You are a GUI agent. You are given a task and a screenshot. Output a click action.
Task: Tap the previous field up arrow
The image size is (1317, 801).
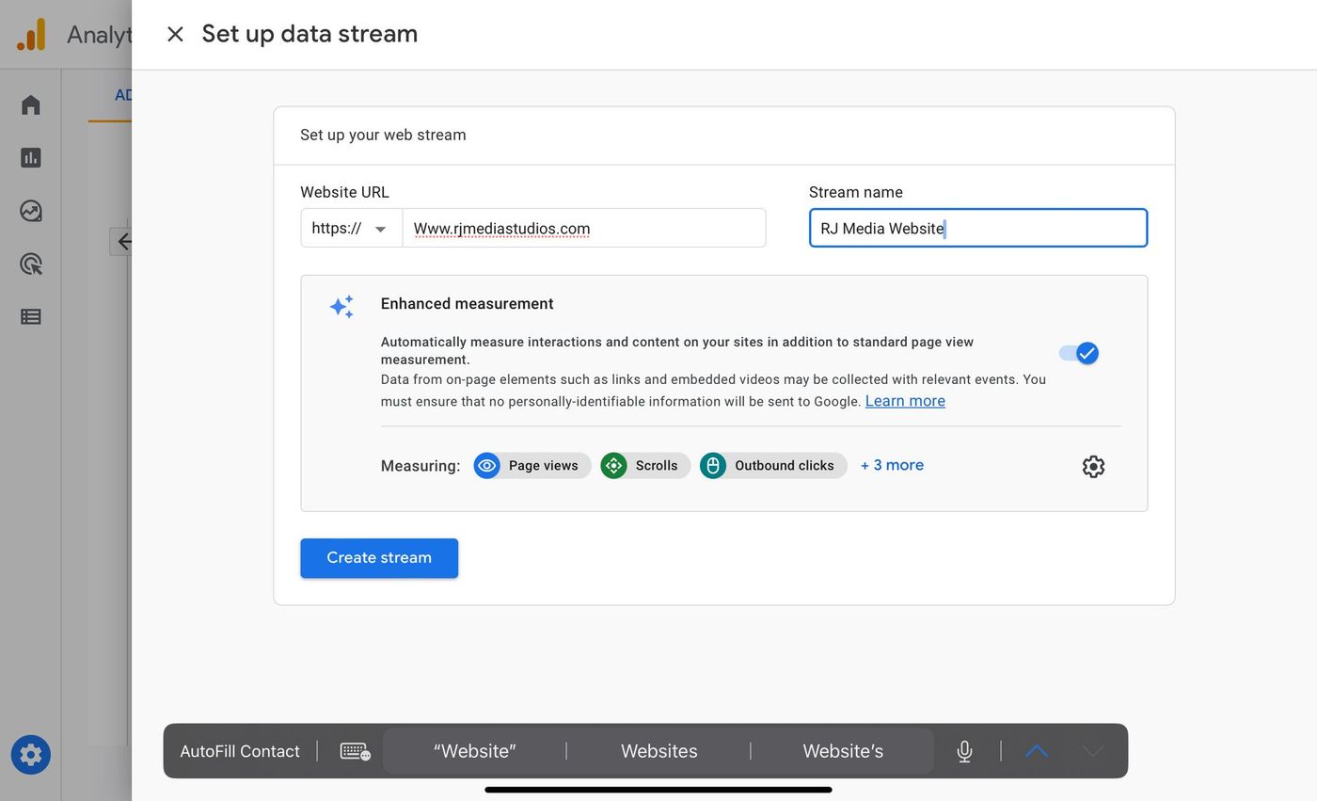pyautogui.click(x=1037, y=751)
